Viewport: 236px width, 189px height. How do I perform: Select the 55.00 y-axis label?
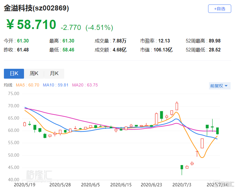(x=13, y=143)
